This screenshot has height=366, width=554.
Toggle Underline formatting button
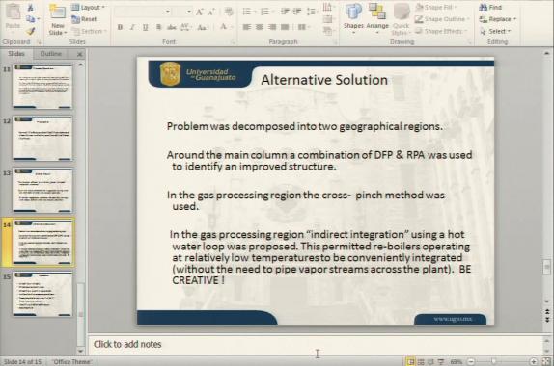(145, 27)
